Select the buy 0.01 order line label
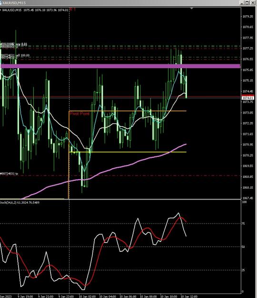This screenshot has width=257, height=298. click(14, 44)
